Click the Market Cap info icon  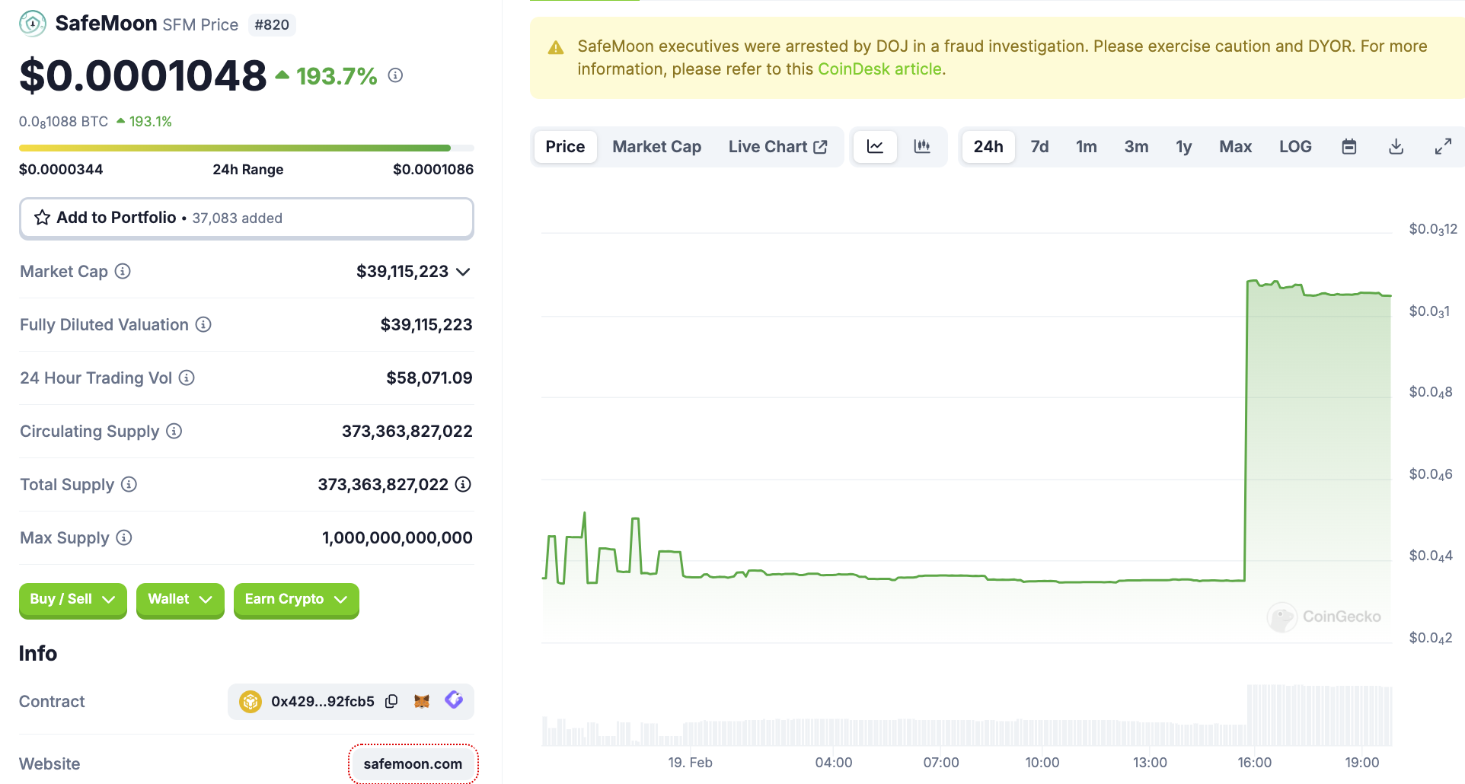point(123,271)
